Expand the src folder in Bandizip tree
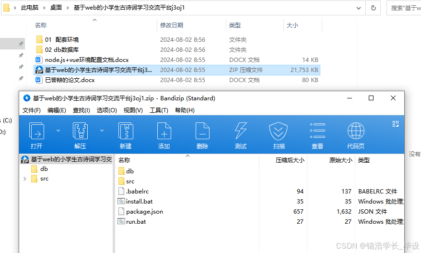Viewport: 421px width, 253px height. [25, 179]
